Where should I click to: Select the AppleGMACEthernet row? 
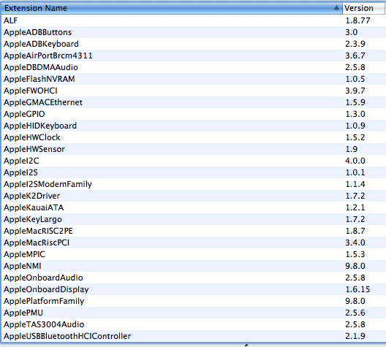click(x=194, y=102)
